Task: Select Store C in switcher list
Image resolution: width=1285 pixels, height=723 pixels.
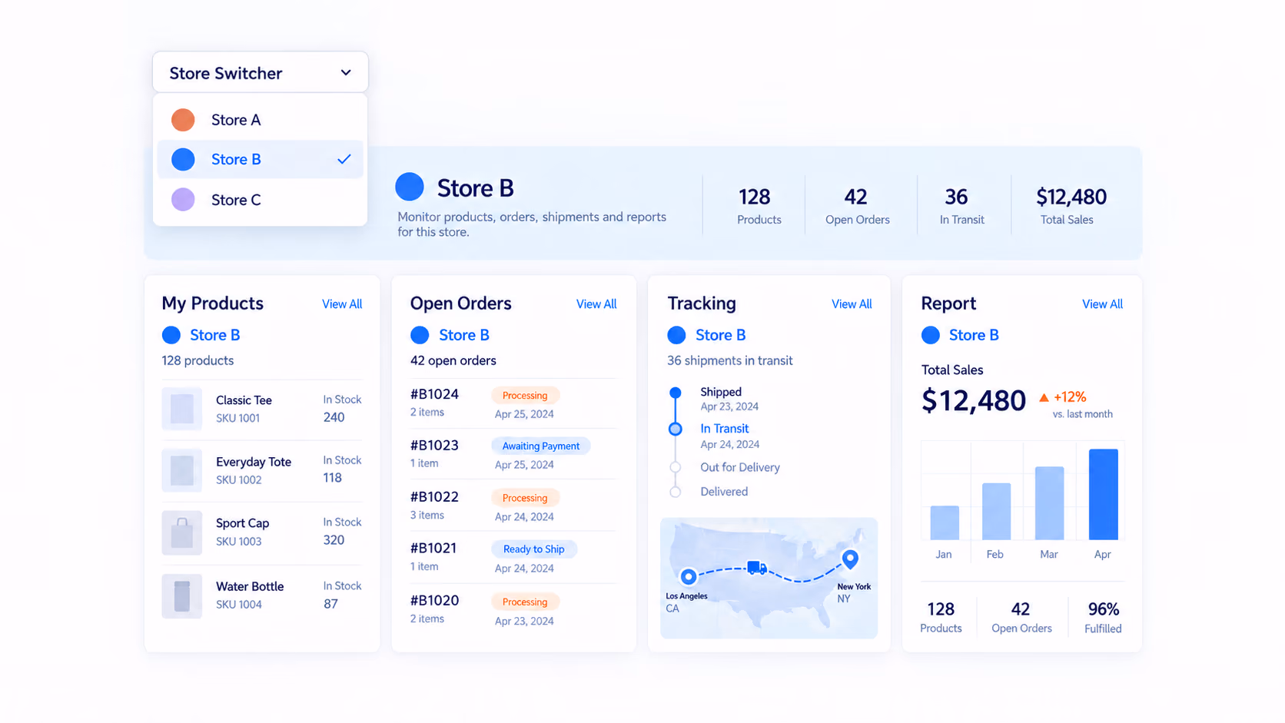Action: [x=261, y=200]
